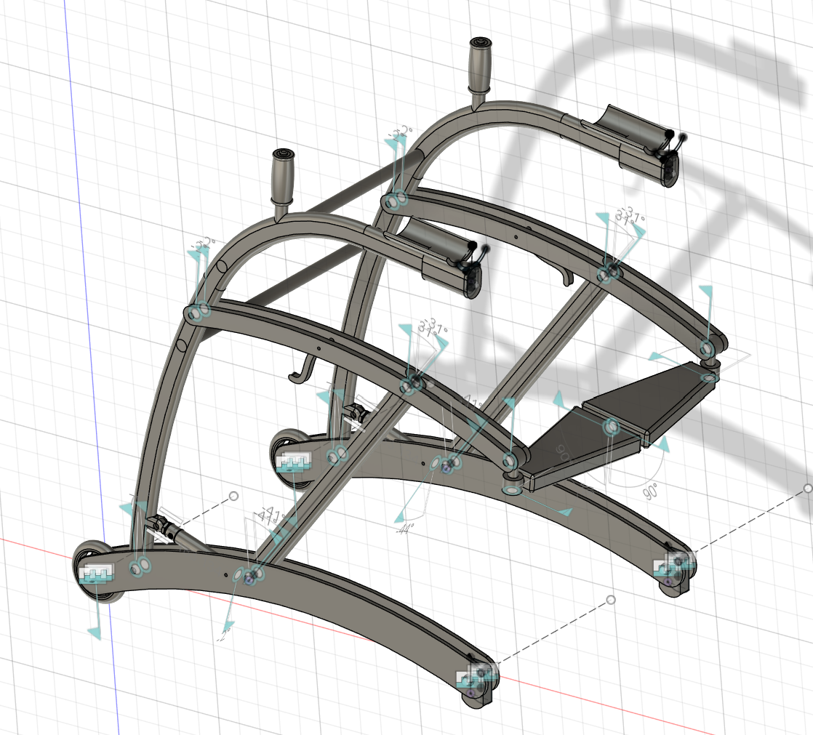Click the joint glyph beside the rear wheel on far base rail
This screenshot has width=813, height=735.
click(337, 455)
